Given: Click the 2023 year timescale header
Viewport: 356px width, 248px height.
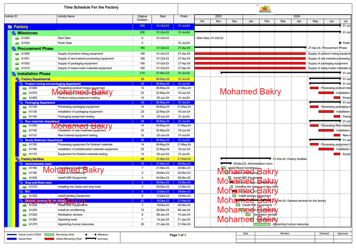Looking at the screenshot, I should 218,16.
